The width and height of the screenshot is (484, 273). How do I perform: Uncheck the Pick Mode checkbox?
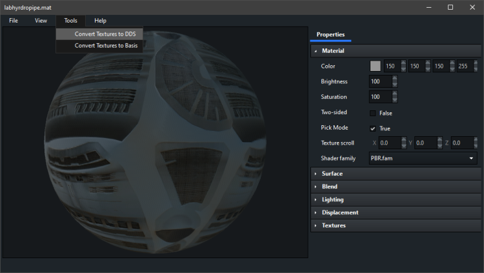point(372,128)
